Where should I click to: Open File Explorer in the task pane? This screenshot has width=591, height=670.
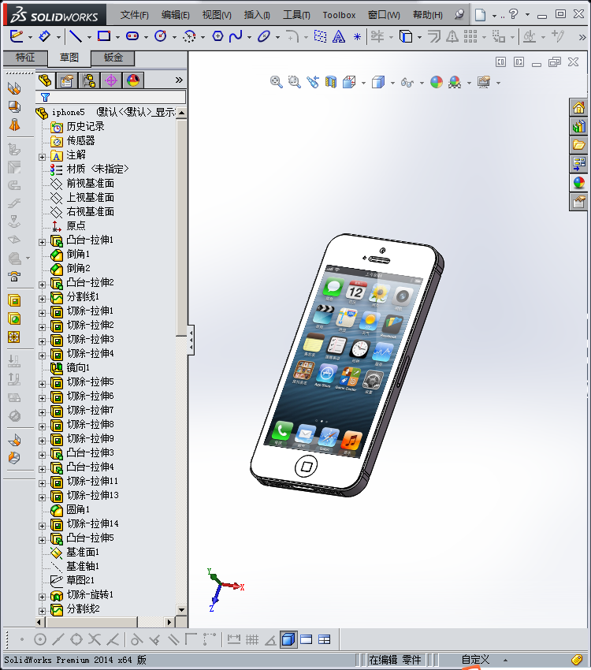[578, 145]
